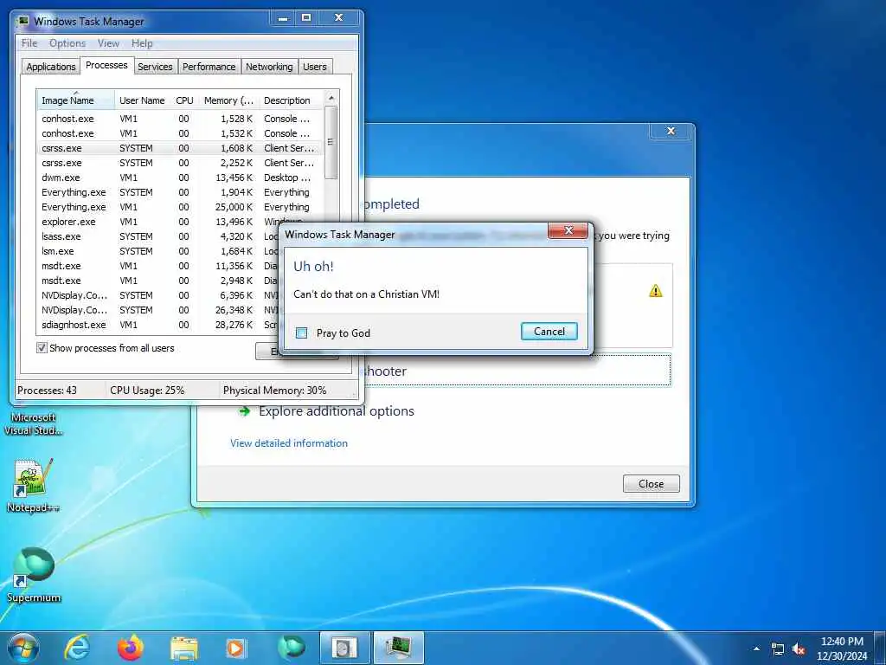Uncheck Show processes from all users
The height and width of the screenshot is (665, 886).
click(42, 348)
